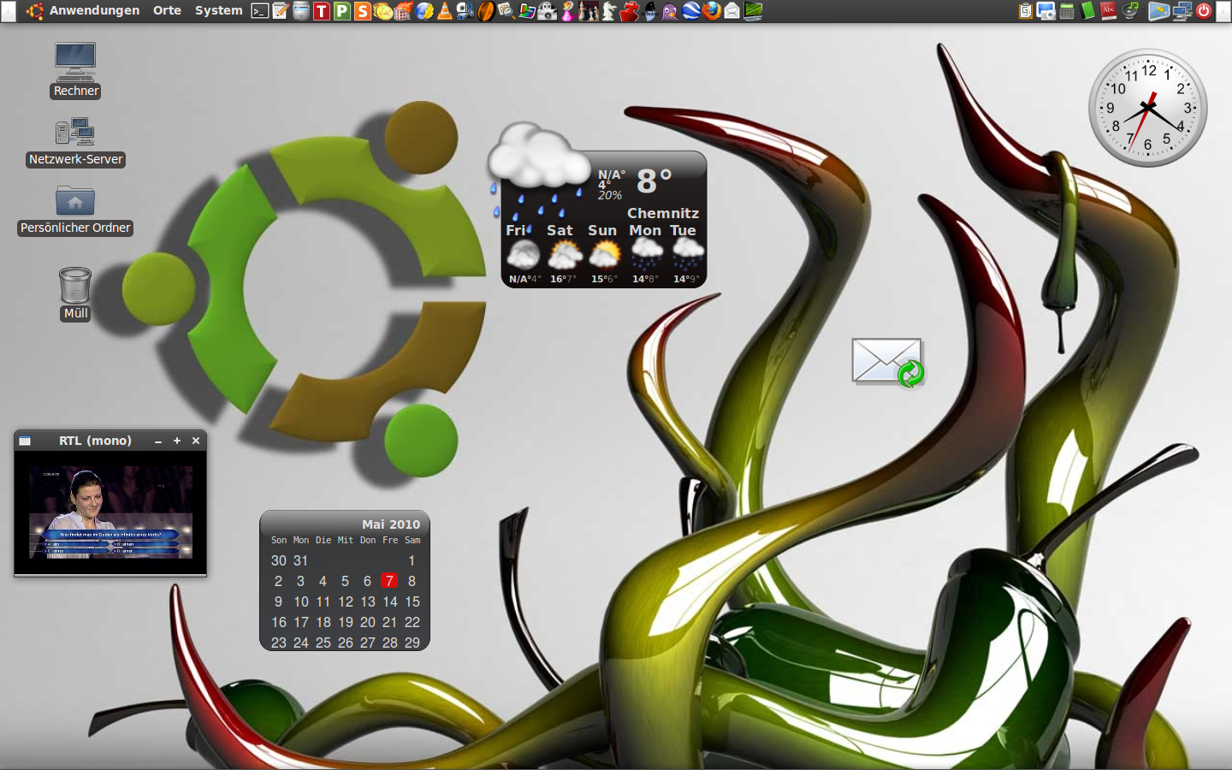Image resolution: width=1232 pixels, height=770 pixels.
Task: Launch Google Earth from the panel
Action: 690,11
